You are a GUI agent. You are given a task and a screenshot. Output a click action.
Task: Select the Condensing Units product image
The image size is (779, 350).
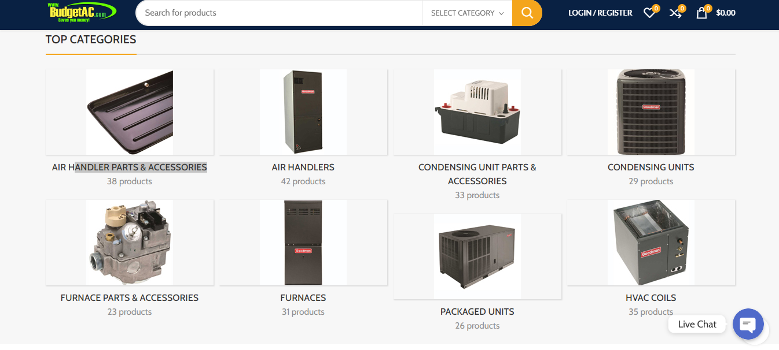[651, 112]
